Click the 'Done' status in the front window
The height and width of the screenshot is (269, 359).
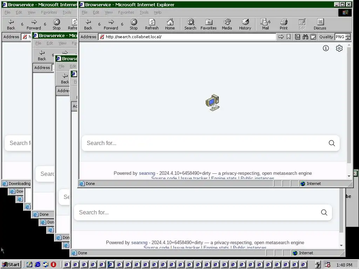(90, 184)
